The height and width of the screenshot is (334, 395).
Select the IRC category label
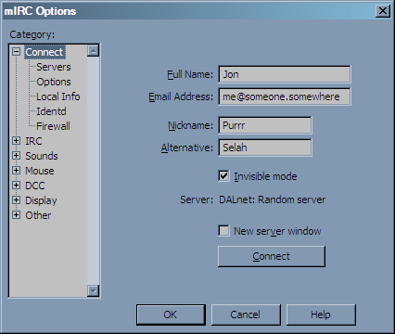(33, 141)
